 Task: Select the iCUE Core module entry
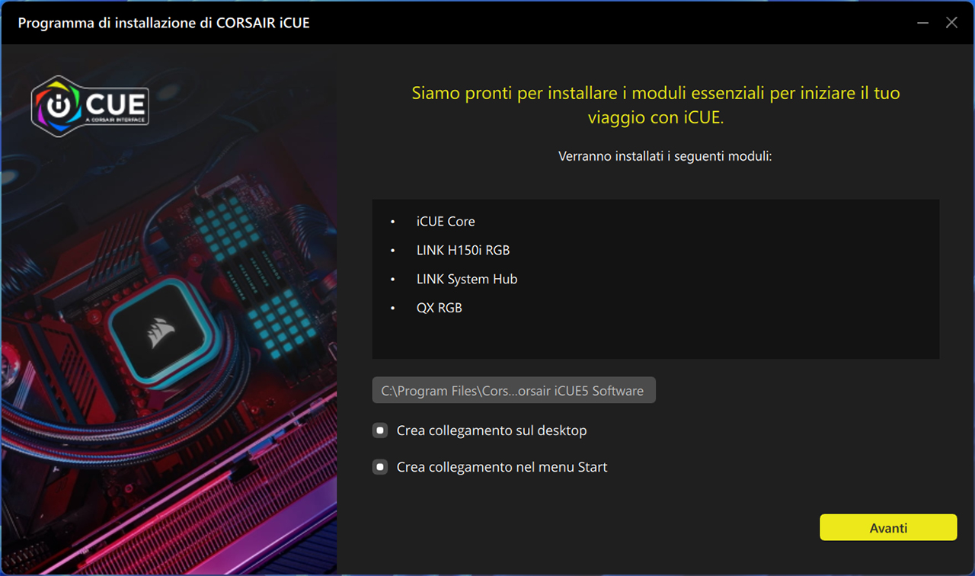(446, 221)
